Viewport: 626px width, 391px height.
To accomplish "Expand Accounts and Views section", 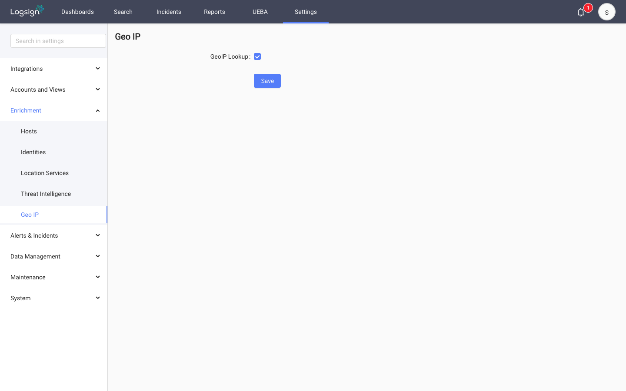I will pos(54,89).
